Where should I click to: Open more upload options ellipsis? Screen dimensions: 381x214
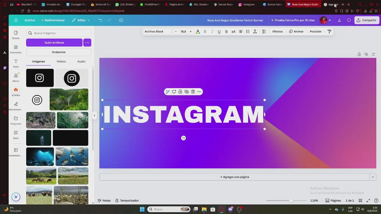(87, 43)
